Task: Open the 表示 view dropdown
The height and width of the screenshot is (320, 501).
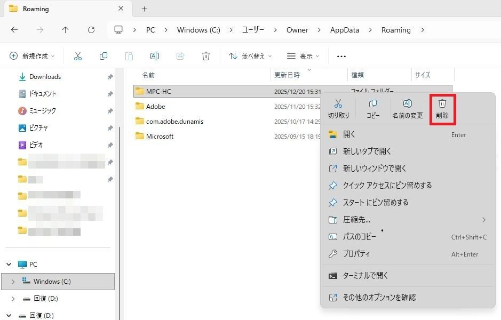Action: (x=303, y=56)
